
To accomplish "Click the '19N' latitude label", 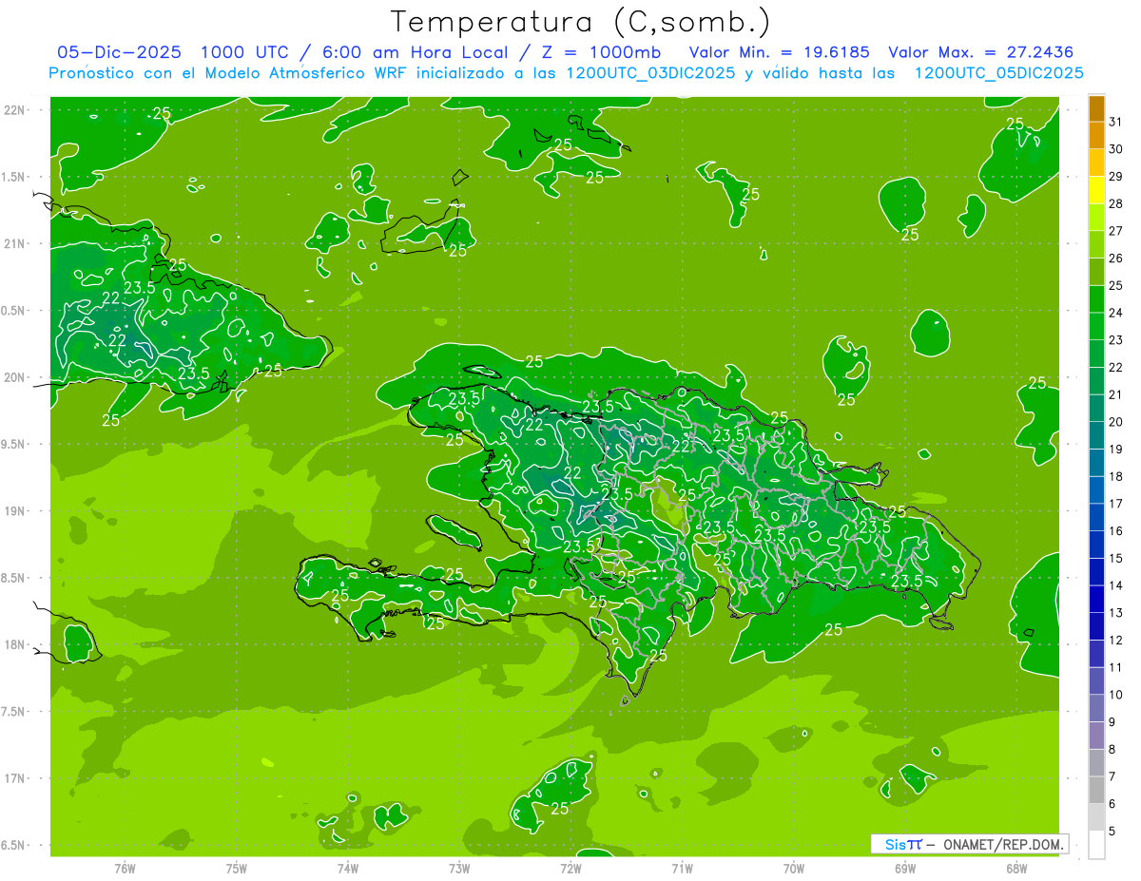I will 15,511.
